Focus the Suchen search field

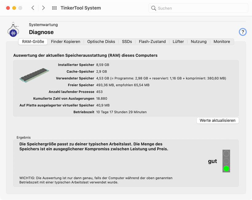[x=198, y=8]
